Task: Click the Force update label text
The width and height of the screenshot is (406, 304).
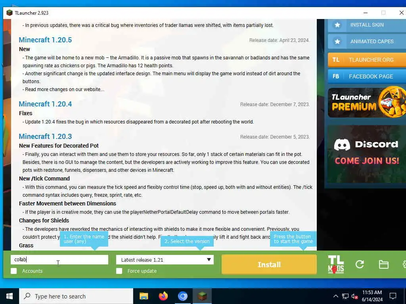Action: 142,271
